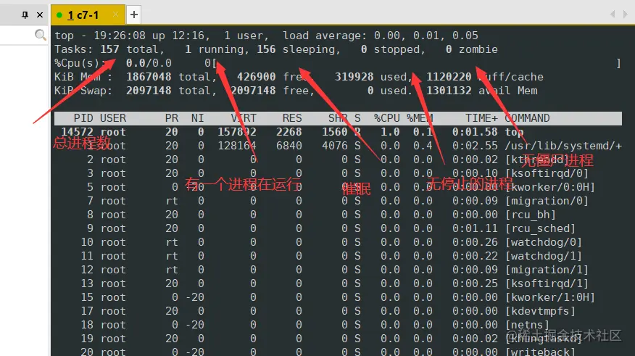This screenshot has width=635, height=356.
Task: Select the [kdevtmpfs] command
Action: click(x=540, y=311)
